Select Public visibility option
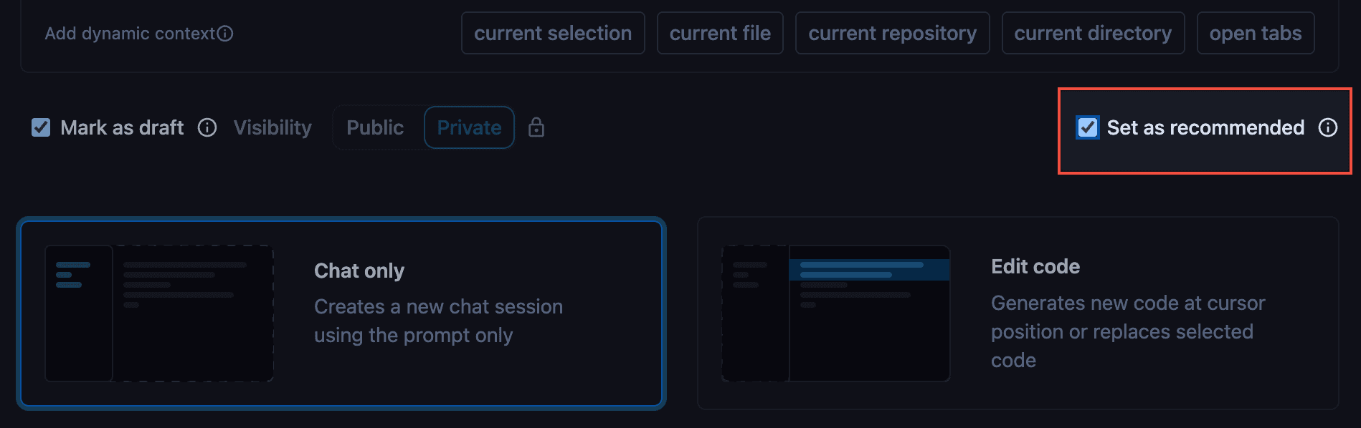 click(375, 127)
